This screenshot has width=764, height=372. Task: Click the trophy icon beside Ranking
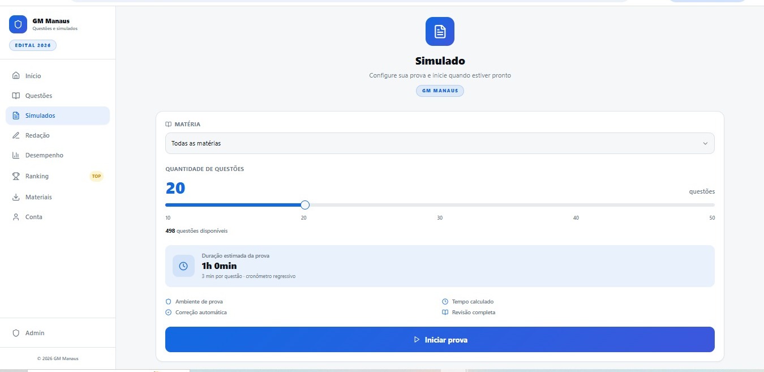click(x=17, y=176)
